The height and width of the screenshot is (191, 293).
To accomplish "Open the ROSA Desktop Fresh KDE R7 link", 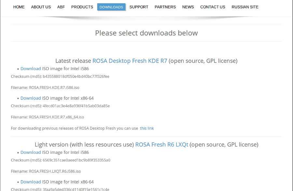I will [x=130, y=61].
